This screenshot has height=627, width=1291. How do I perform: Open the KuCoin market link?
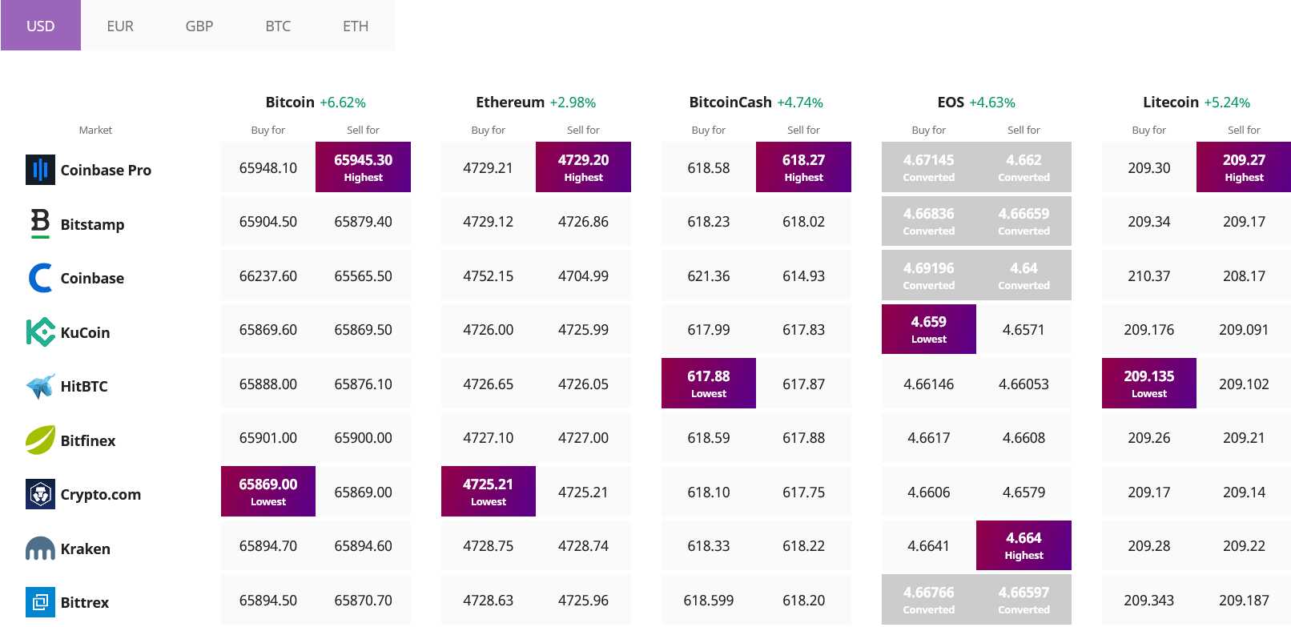point(85,332)
